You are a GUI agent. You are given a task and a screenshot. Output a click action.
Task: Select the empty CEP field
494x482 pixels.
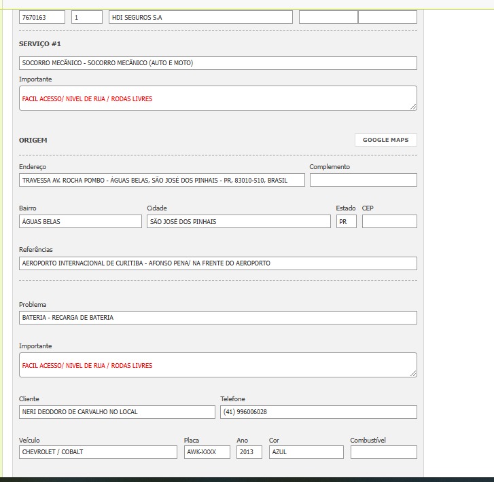coord(389,222)
